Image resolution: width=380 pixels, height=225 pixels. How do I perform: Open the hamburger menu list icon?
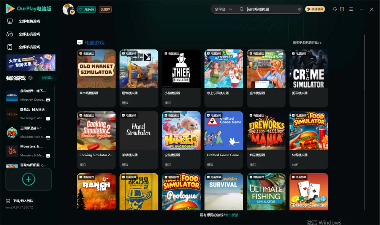[351, 9]
